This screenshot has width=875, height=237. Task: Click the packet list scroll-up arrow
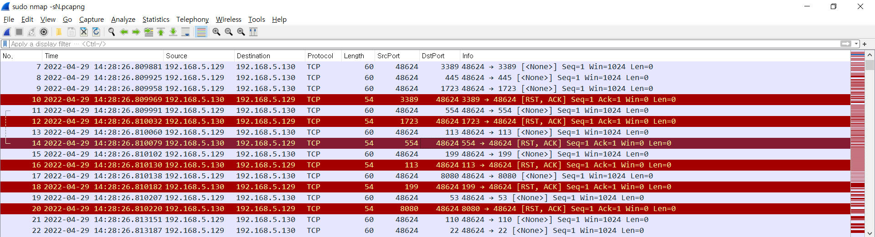[870, 55]
